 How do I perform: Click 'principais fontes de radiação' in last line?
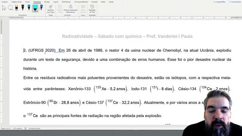tap(78, 116)
